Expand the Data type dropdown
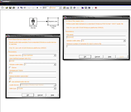131x112 pixels. [37, 88]
